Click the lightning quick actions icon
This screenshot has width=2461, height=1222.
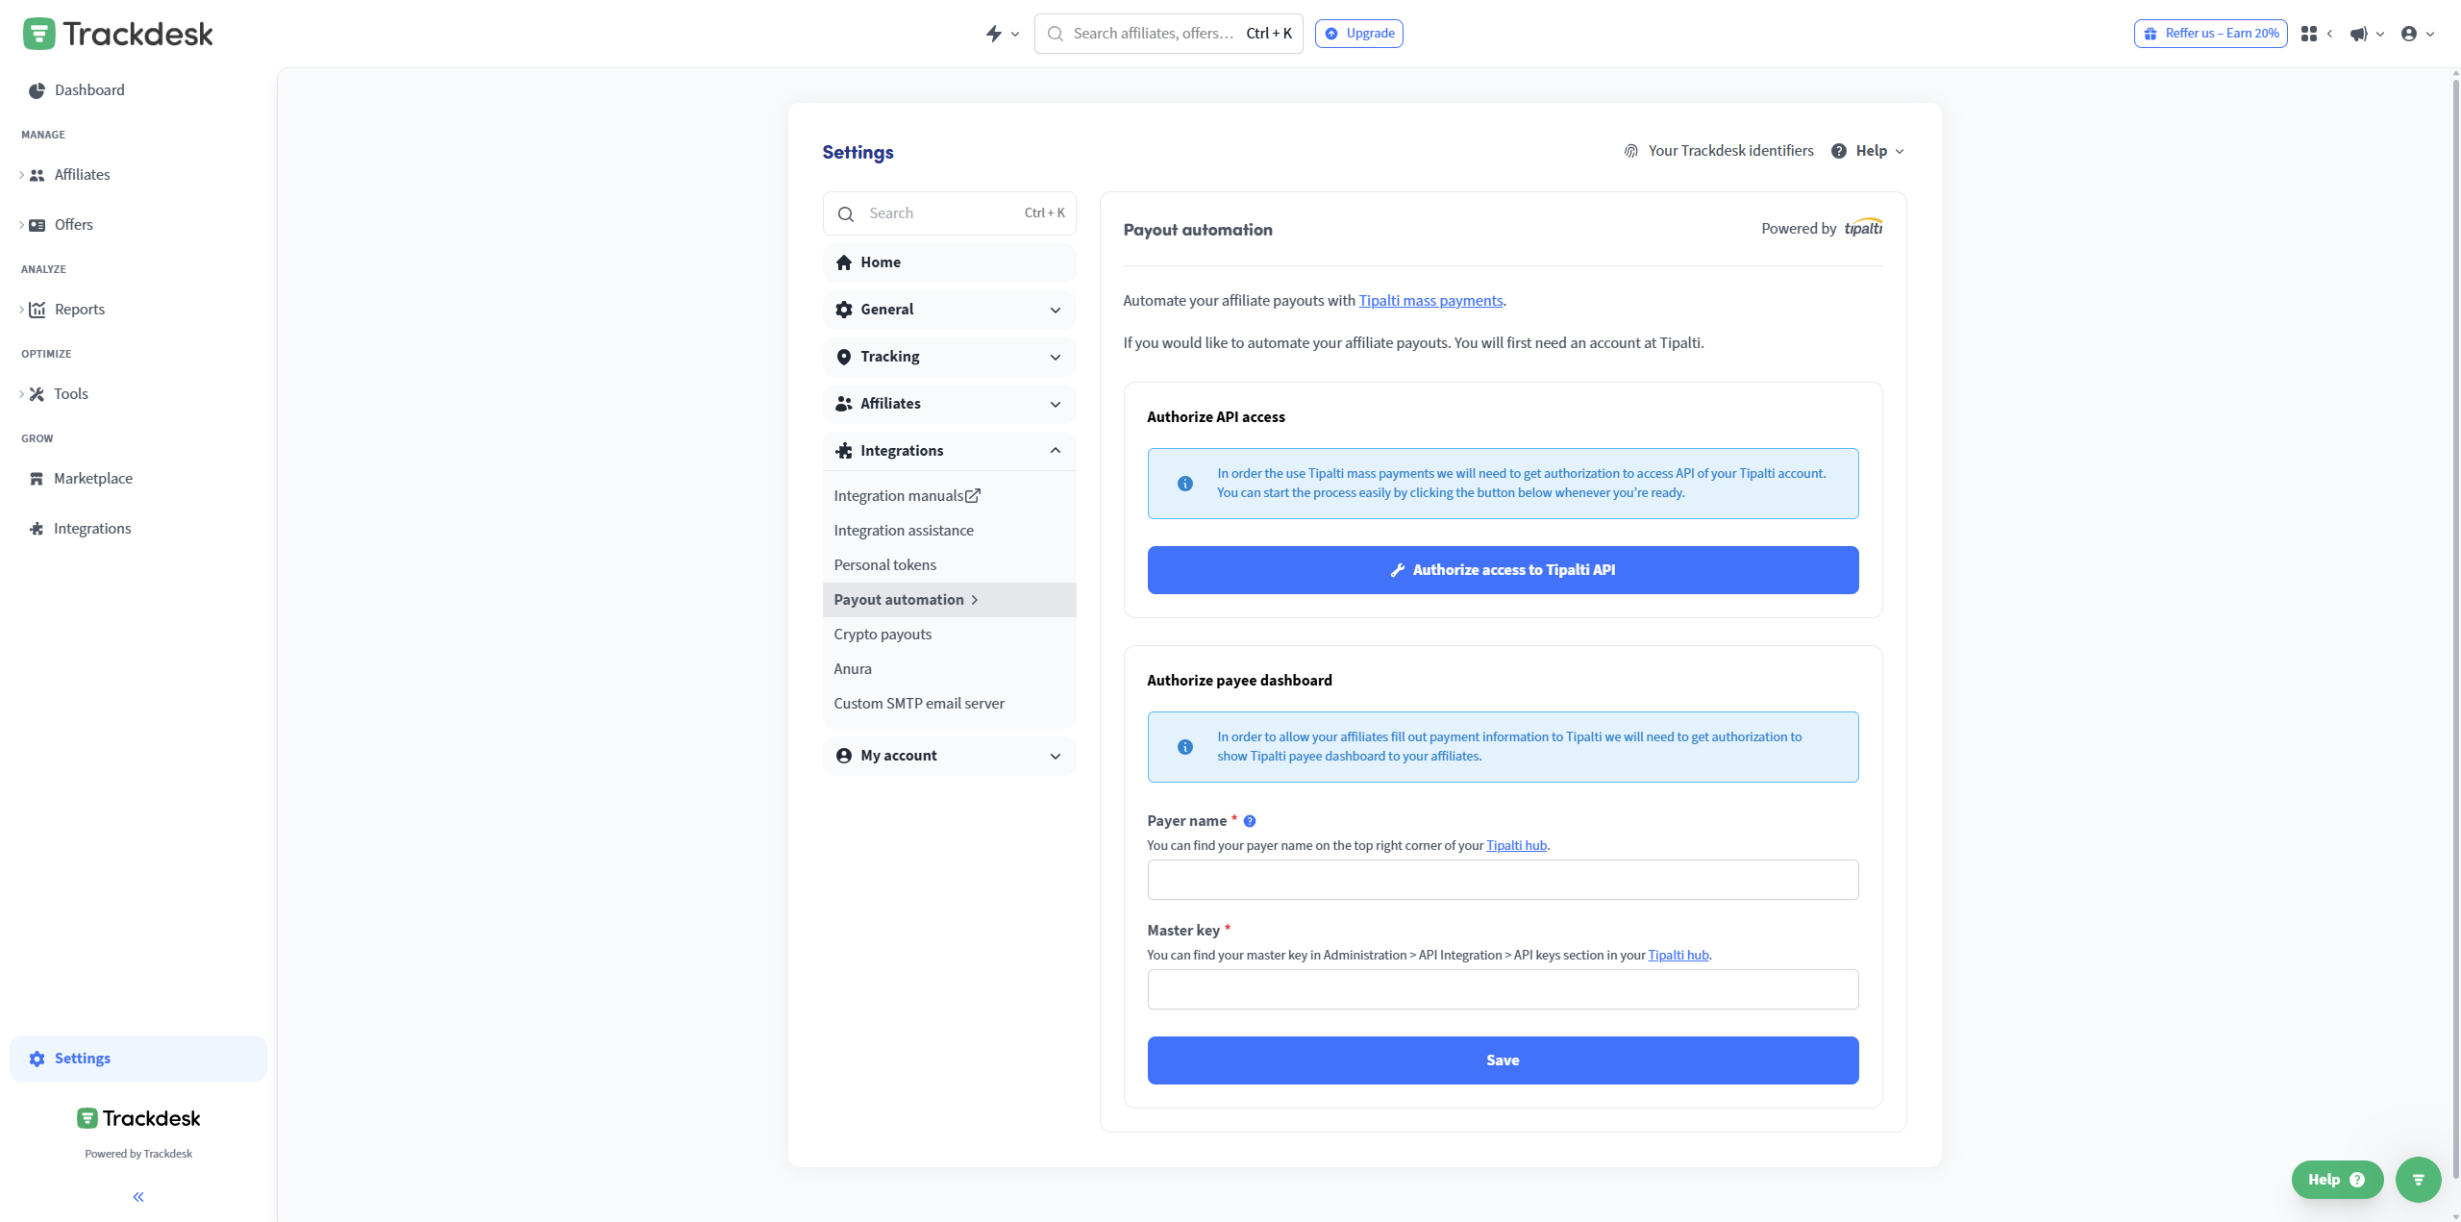pyautogui.click(x=995, y=33)
